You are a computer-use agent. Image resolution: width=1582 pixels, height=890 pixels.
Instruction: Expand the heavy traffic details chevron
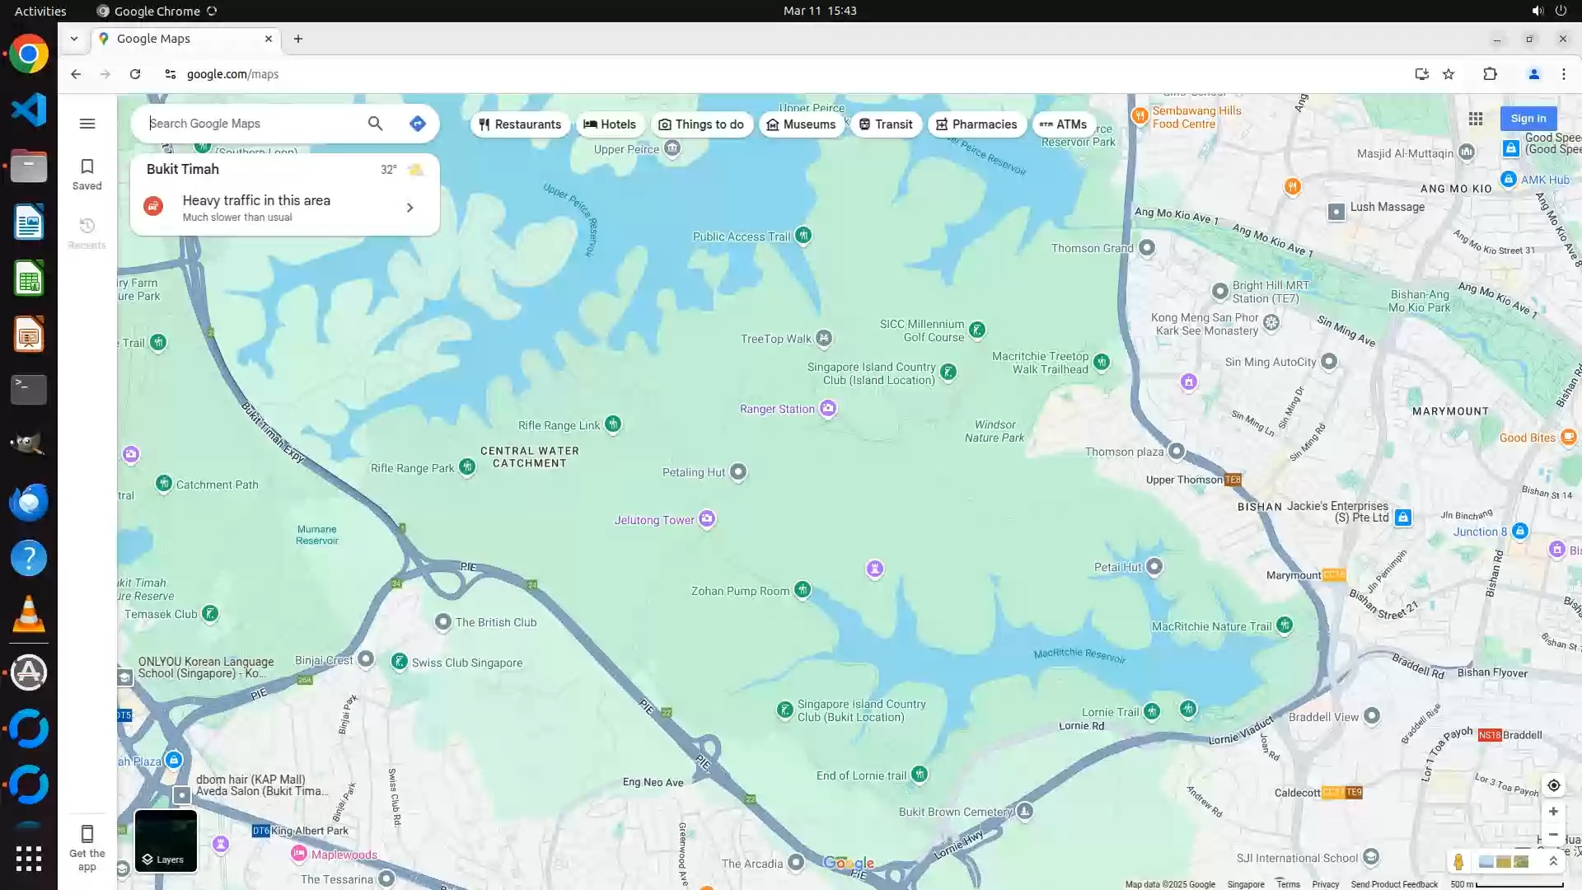point(410,208)
